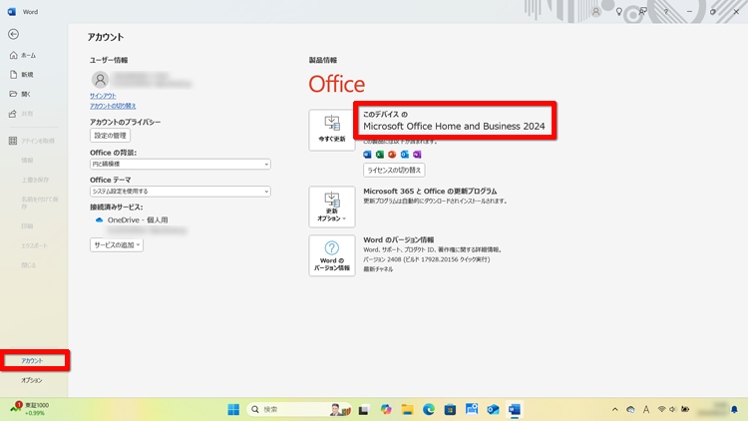Viewport: 748px width, 421px height.
Task: Click the Windows Start button on the taskbar
Action: [x=233, y=409]
